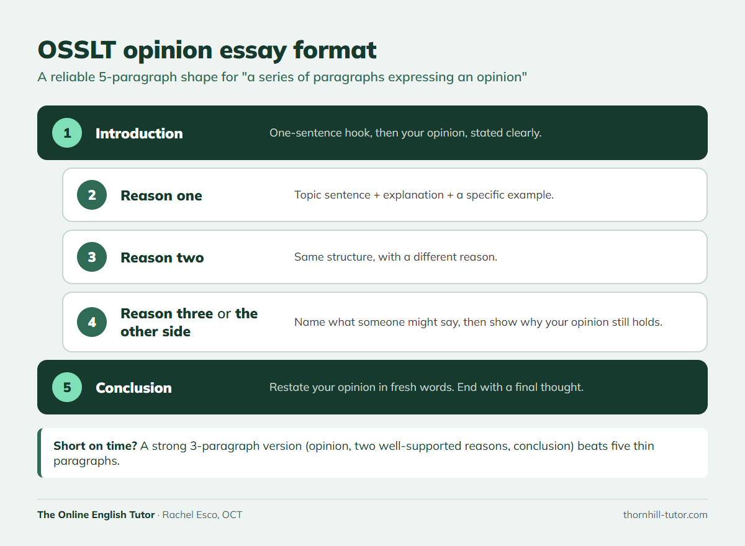Click "Restate your opinion in fresh words" text
Screen dimensions: 745x546
pos(427,387)
